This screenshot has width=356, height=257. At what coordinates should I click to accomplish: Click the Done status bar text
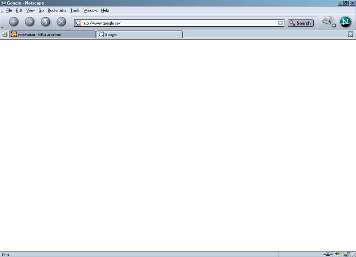5,254
